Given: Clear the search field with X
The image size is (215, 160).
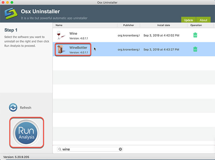Looking at the screenshot, I should [120, 149].
